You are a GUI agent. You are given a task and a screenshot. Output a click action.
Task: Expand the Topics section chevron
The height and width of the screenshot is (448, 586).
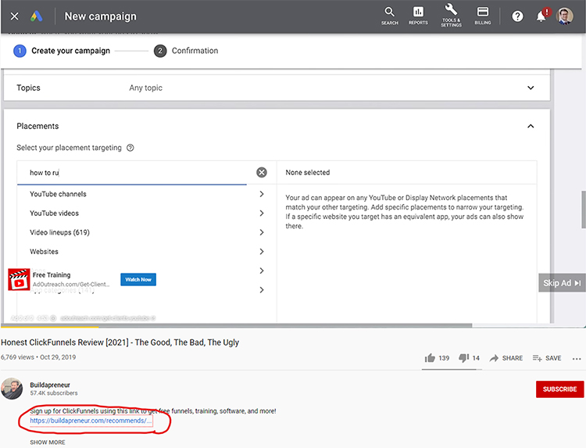click(x=531, y=88)
